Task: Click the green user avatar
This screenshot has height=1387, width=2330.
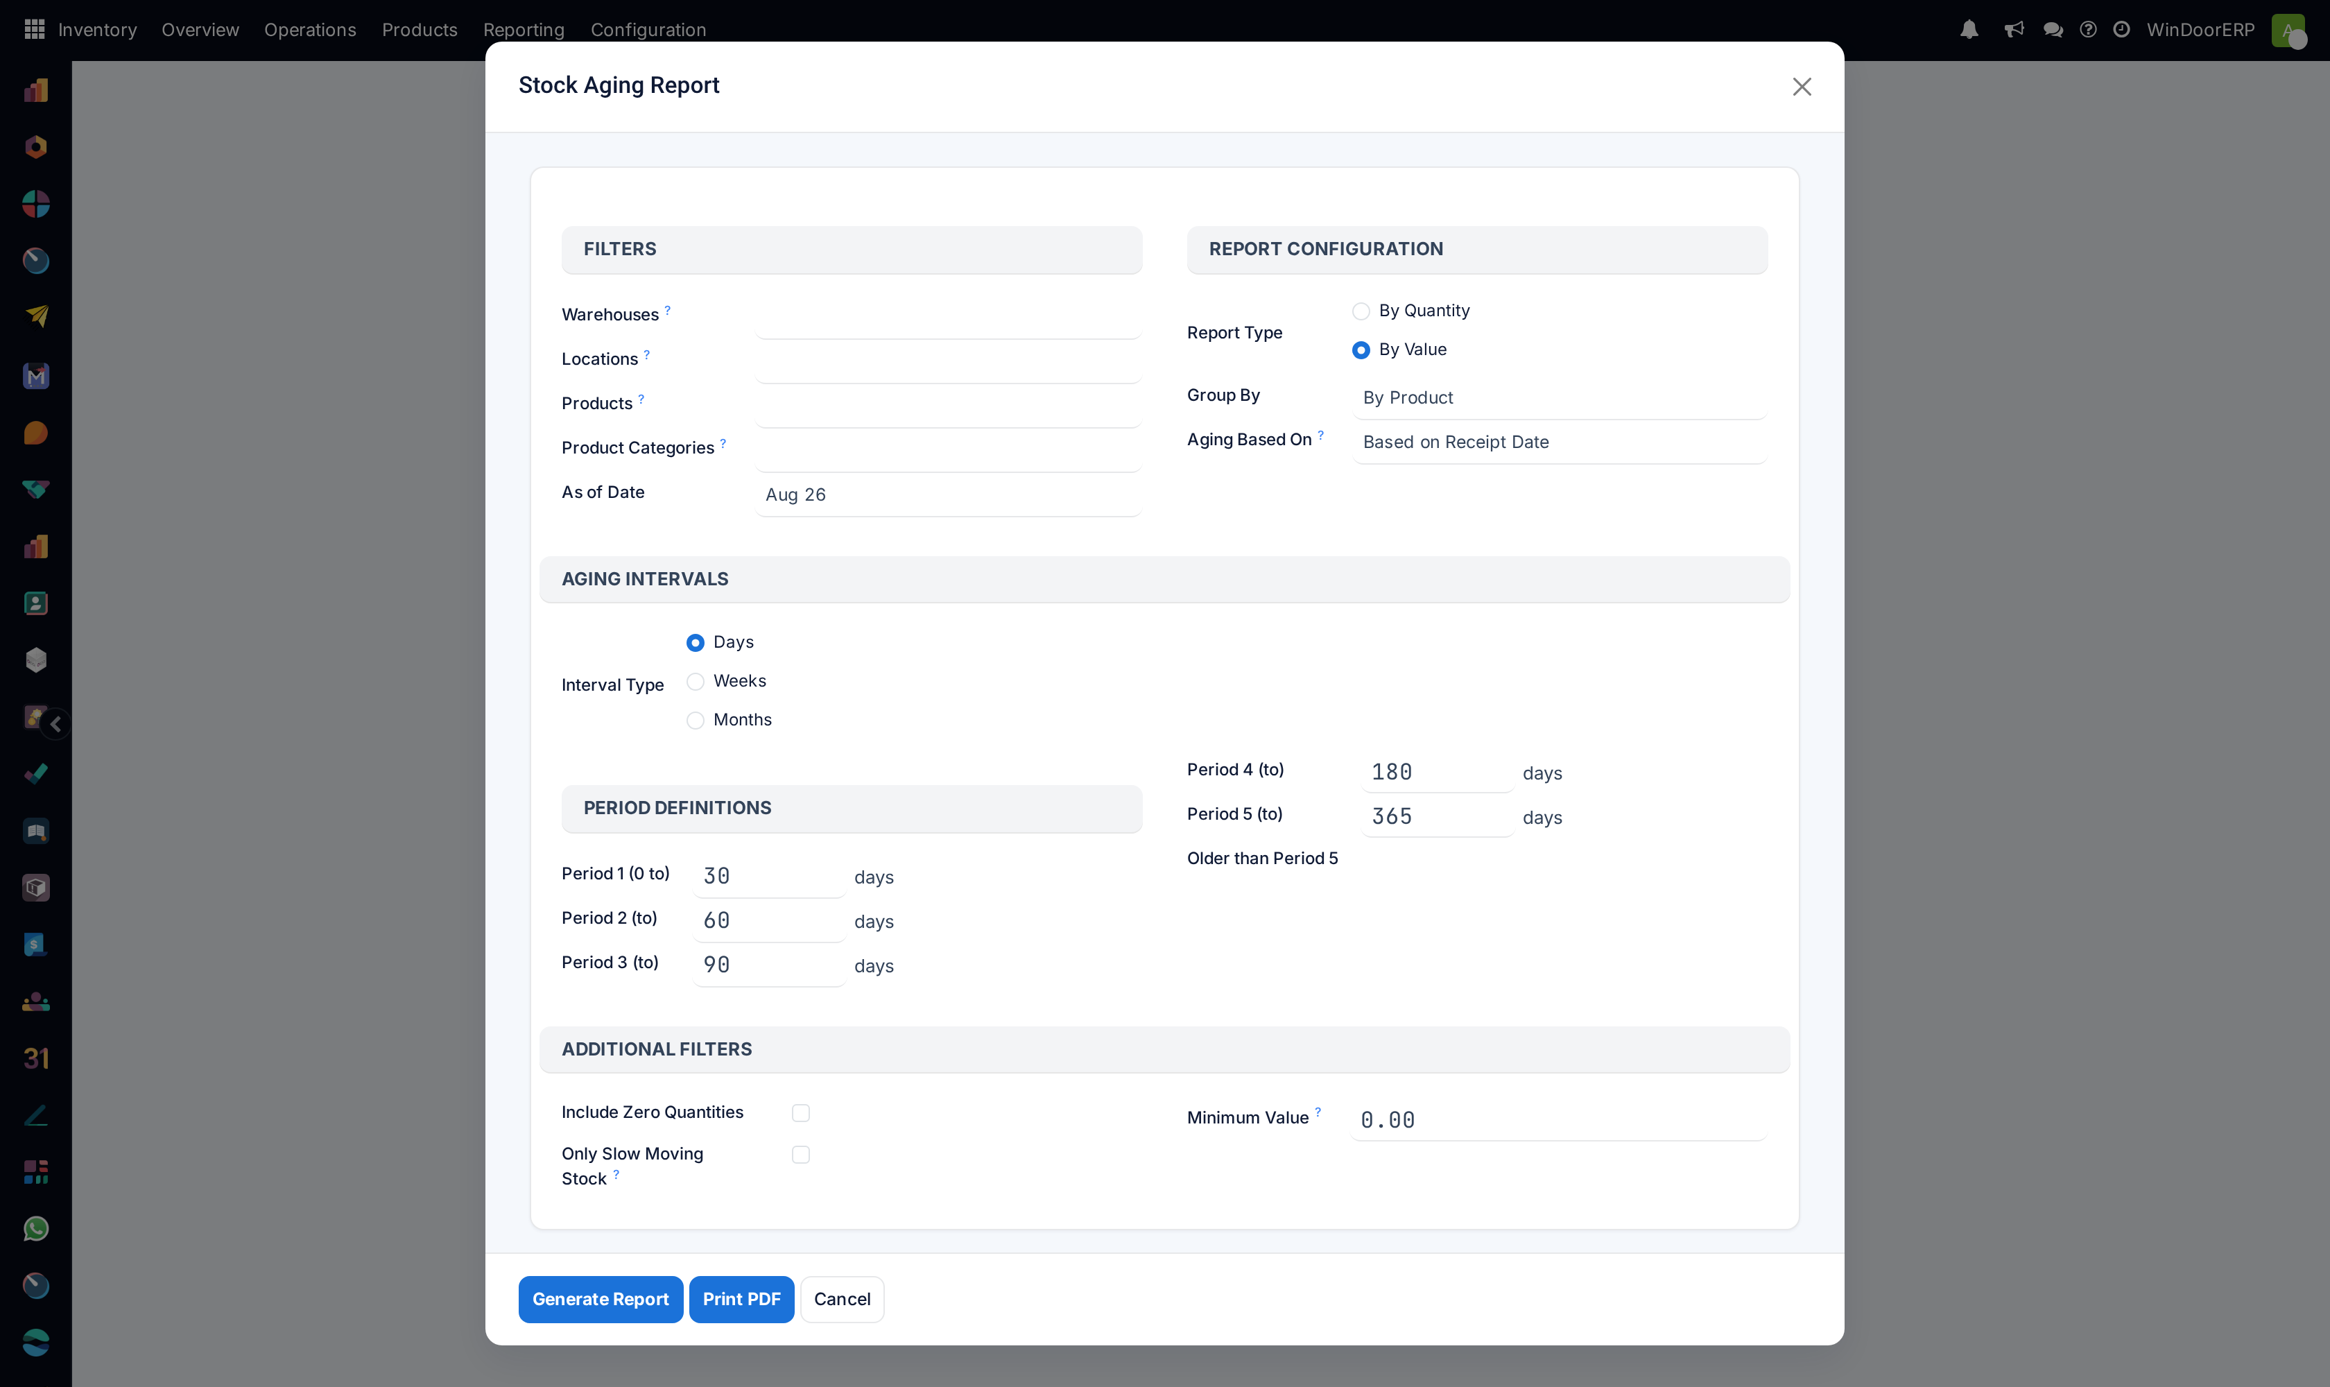Action: click(2288, 30)
